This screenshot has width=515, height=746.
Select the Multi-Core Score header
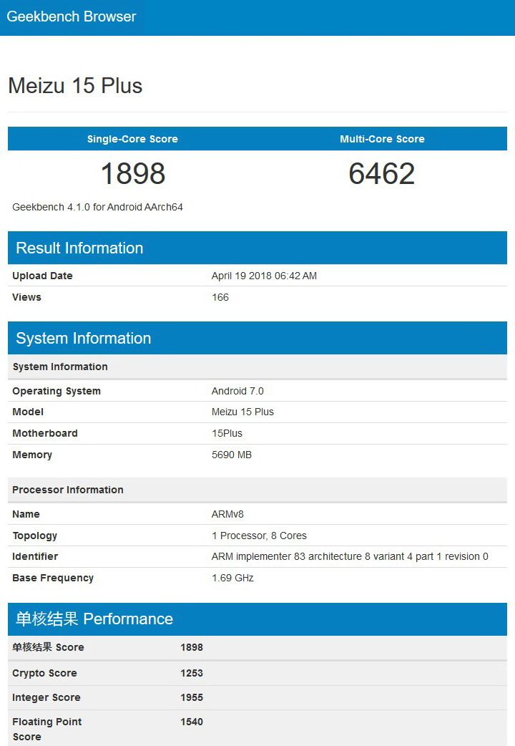tap(382, 139)
